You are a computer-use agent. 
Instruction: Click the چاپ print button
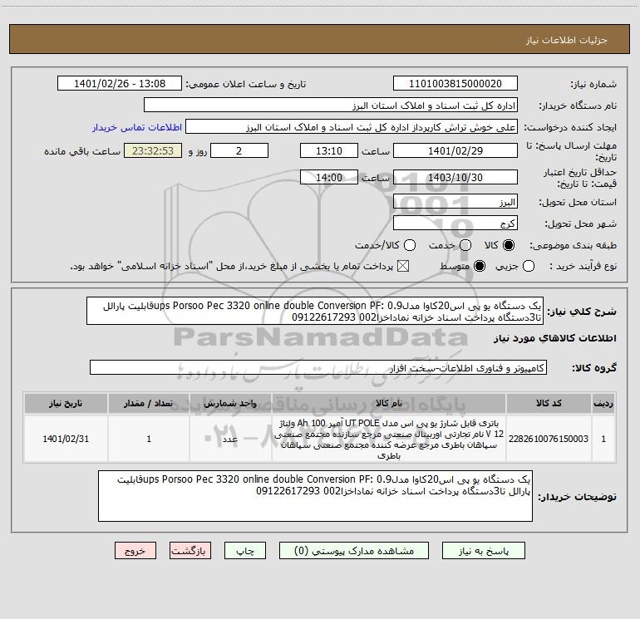click(245, 550)
